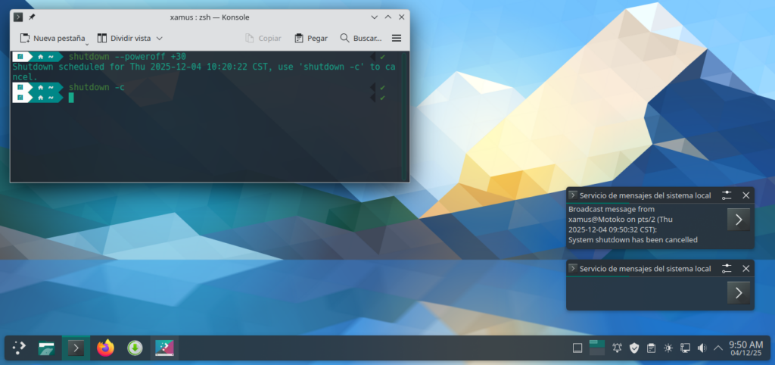Open the volume speaker tray icon
775x365 pixels.
[702, 348]
